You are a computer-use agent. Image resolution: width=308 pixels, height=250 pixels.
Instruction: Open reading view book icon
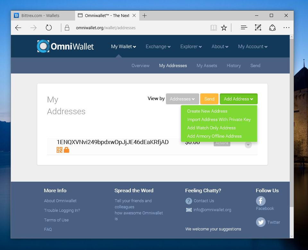(x=214, y=28)
